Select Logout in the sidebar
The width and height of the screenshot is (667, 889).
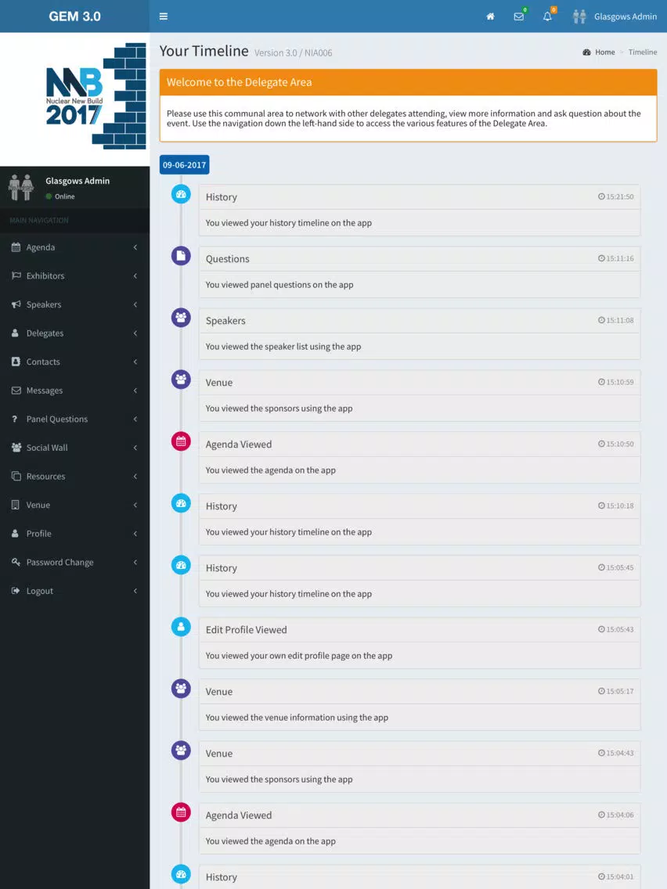pyautogui.click(x=75, y=591)
